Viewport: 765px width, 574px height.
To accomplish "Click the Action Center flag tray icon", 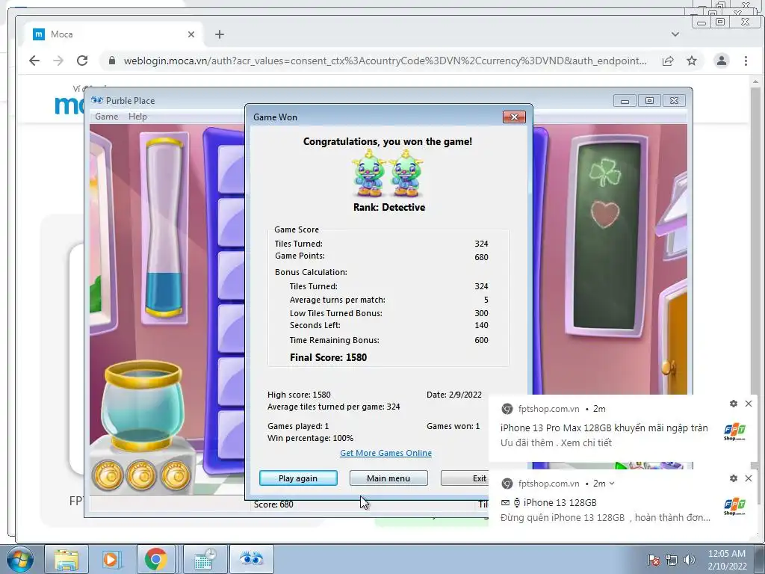I will 654,560.
